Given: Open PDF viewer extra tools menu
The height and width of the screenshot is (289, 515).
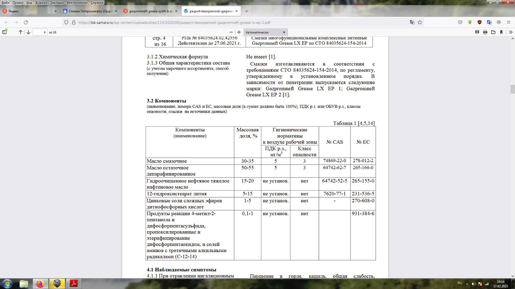Looking at the screenshot, I should click(x=511, y=32).
